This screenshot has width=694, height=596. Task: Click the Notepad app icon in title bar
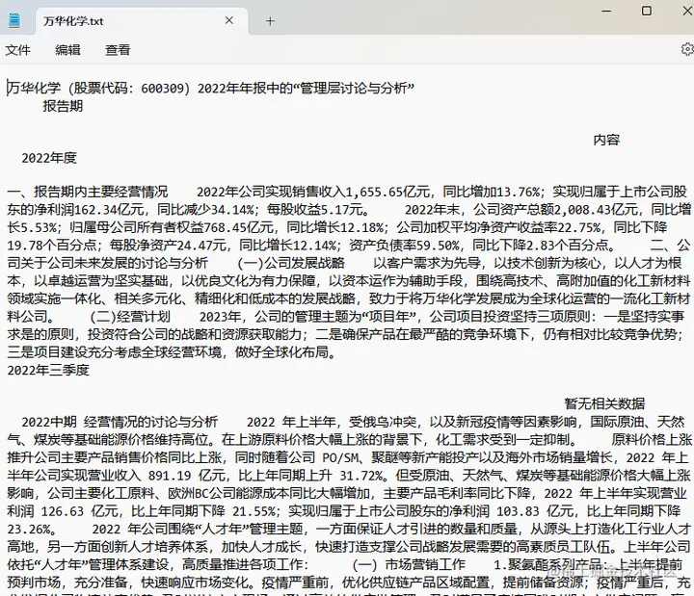click(14, 20)
